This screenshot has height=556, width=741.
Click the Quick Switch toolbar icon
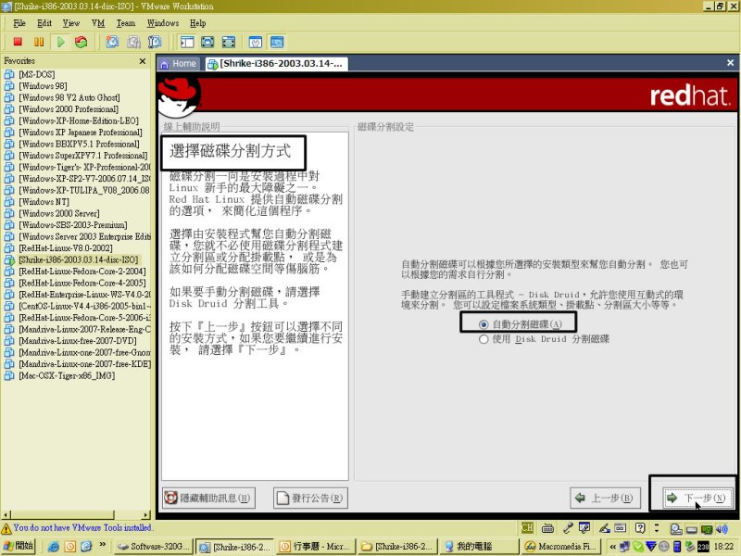tap(229, 42)
